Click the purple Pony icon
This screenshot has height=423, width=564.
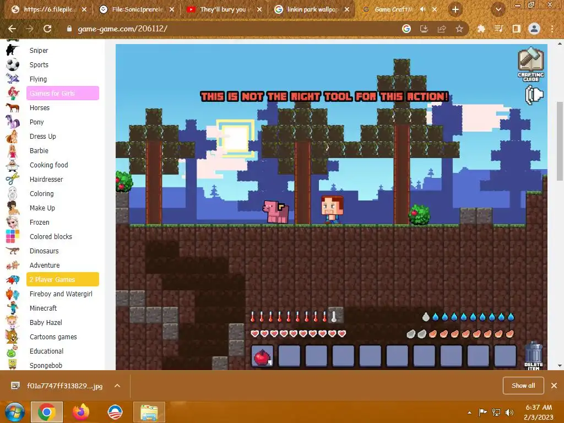point(12,122)
